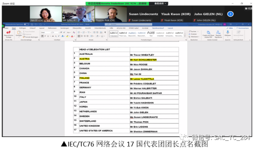Switch to the Tabellenentwurf tab
The width and height of the screenshot is (258, 149).
pyautogui.click(x=158, y=28)
